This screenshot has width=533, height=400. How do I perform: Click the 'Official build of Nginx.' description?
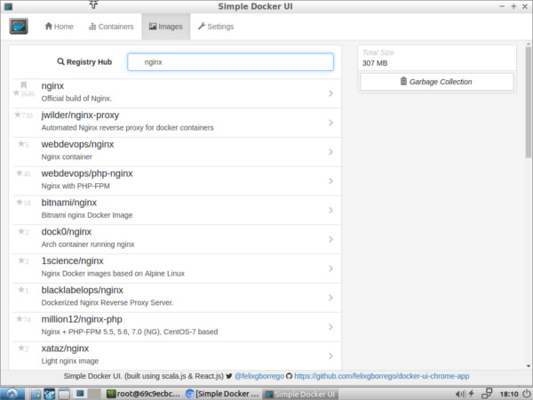(76, 99)
